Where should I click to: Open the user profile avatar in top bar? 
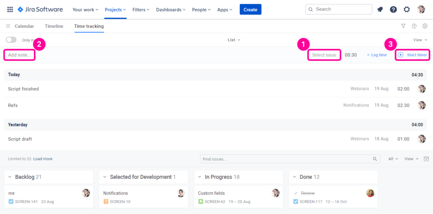[x=421, y=10]
